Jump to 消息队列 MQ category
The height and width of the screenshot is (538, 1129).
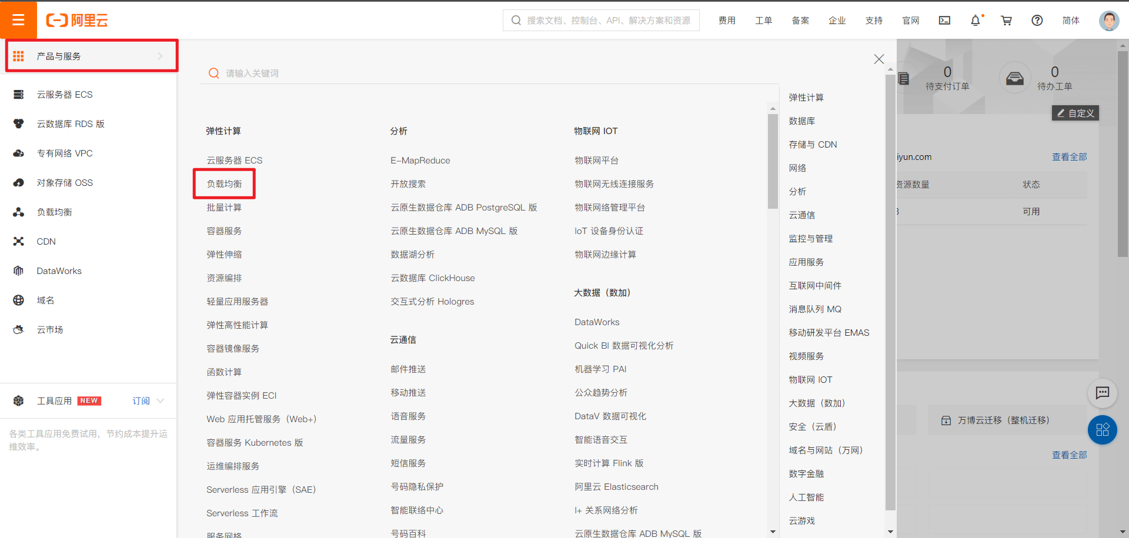tap(815, 309)
